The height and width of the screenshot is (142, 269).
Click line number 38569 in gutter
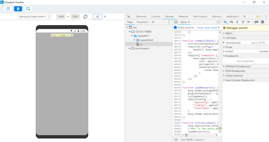coord(177,88)
